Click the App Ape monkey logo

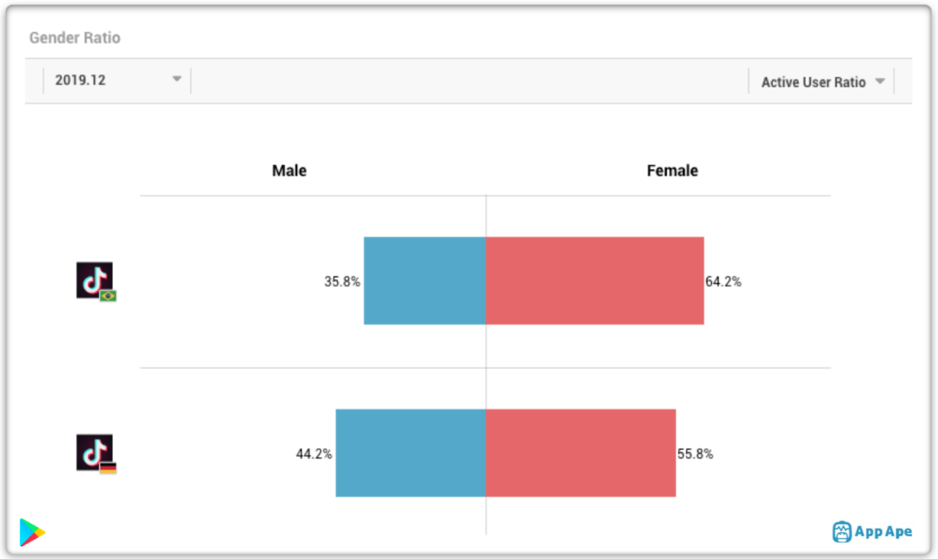click(x=842, y=531)
